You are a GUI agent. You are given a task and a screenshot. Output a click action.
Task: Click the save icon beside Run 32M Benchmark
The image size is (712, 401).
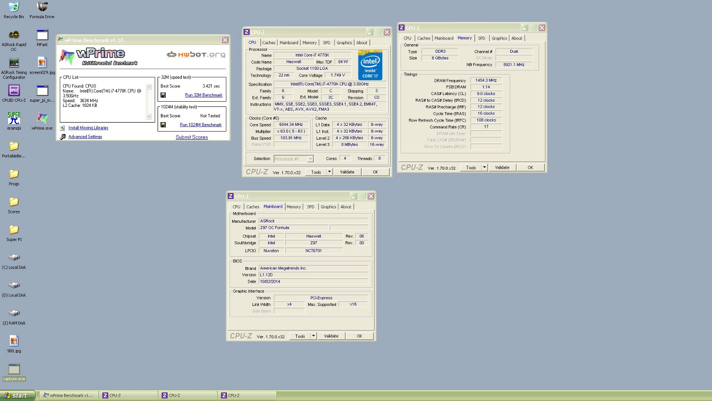(x=163, y=95)
